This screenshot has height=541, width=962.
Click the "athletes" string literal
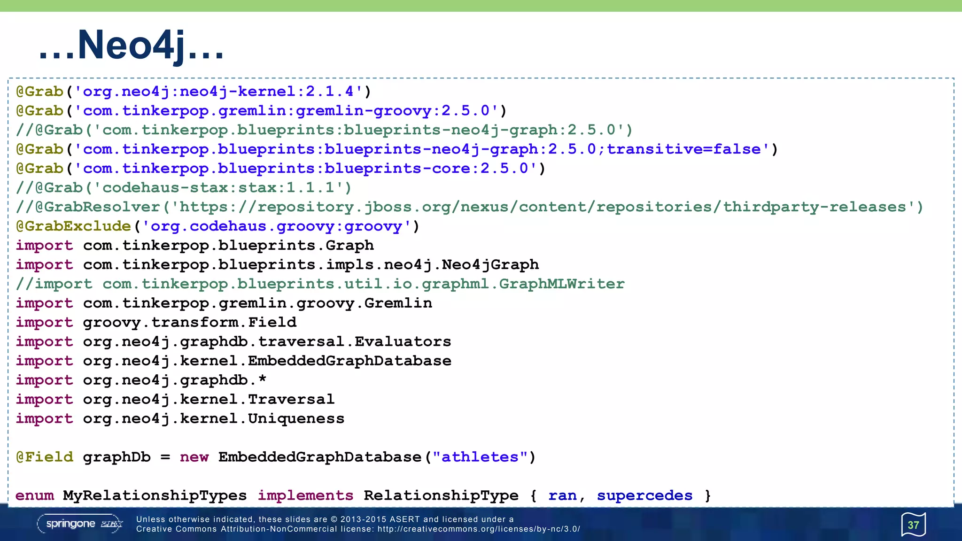[x=480, y=457]
